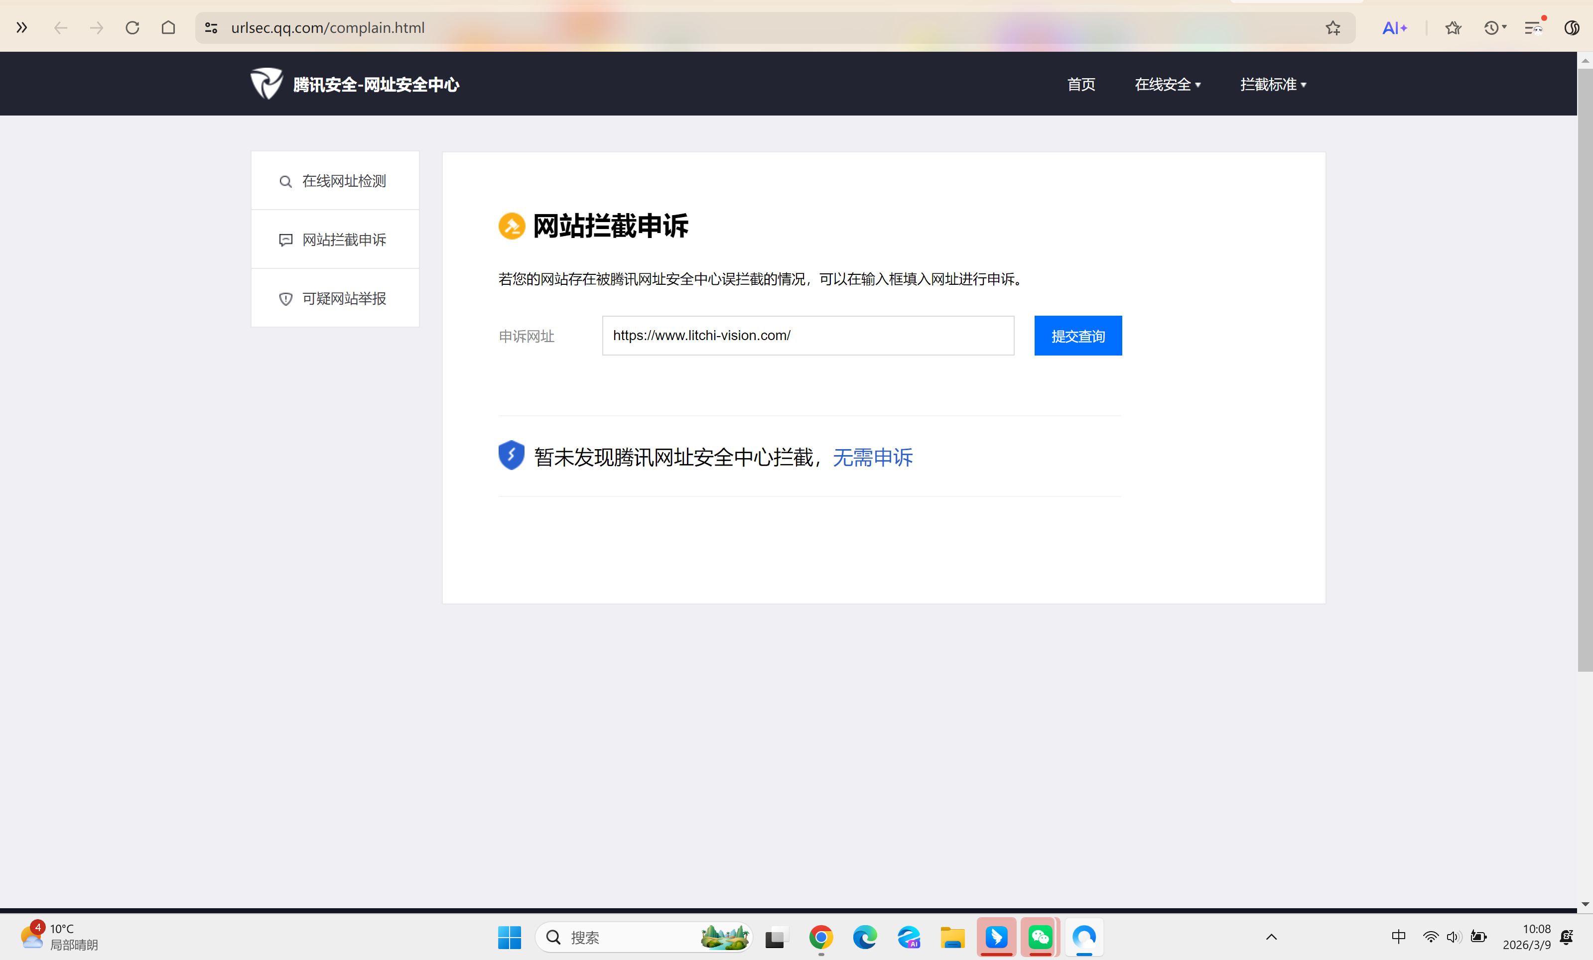Image resolution: width=1593 pixels, height=960 pixels.
Task: Click the page vertical scrollbar
Action: [x=1585, y=368]
